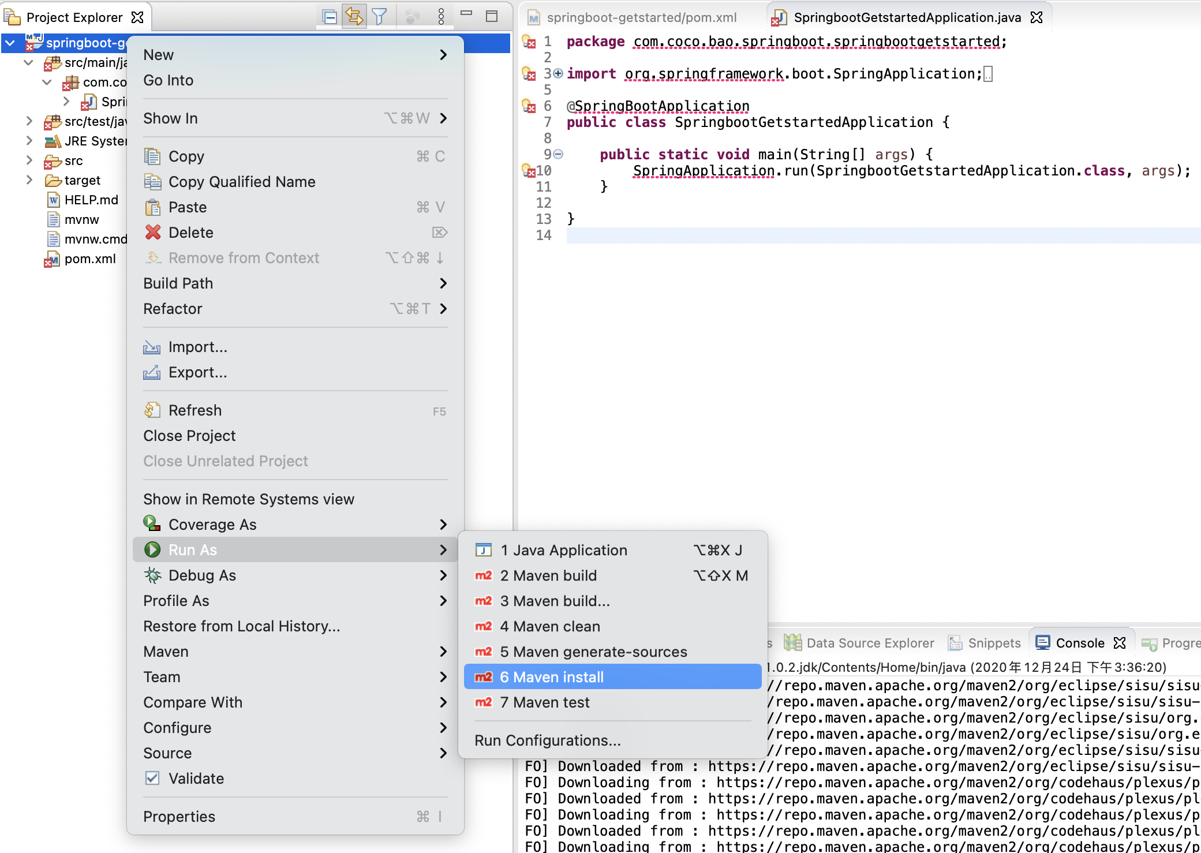1201x853 pixels.
Task: Expand the target folder in Project Explorer
Action: click(29, 180)
